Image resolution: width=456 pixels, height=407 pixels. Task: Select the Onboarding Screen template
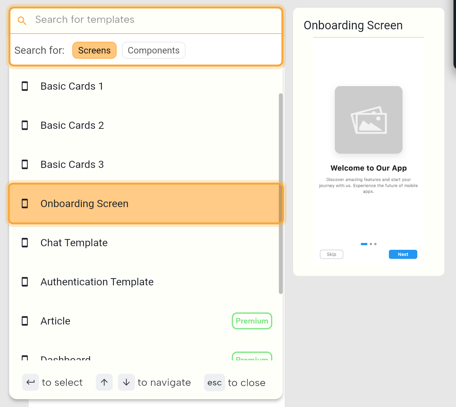(146, 203)
